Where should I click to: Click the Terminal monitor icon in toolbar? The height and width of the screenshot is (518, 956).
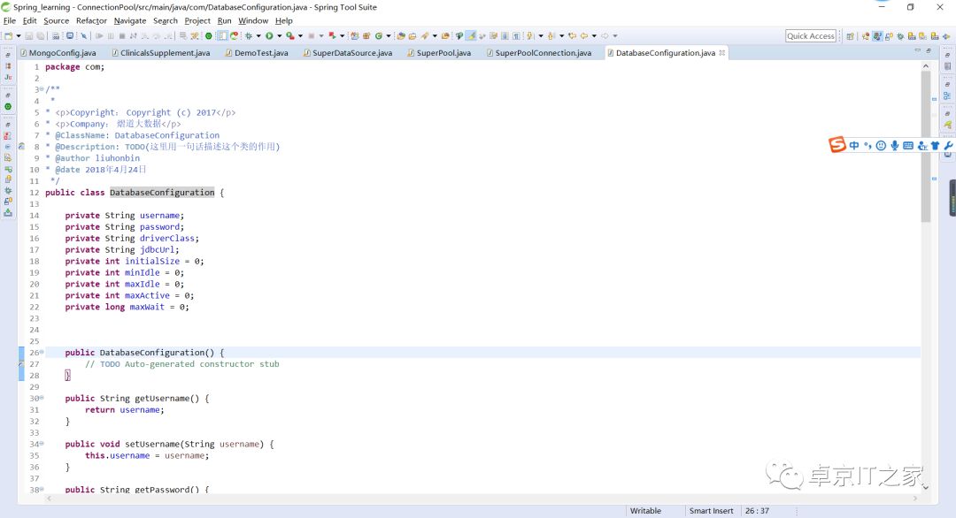[70, 36]
